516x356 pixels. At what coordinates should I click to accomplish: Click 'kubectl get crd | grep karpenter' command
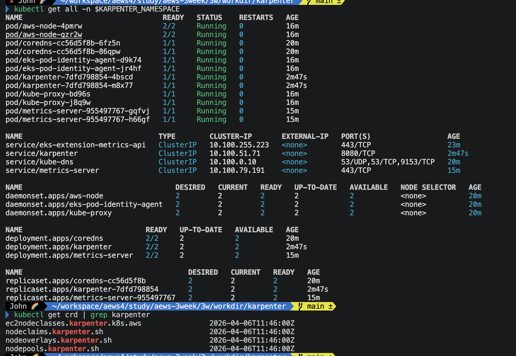click(82, 315)
